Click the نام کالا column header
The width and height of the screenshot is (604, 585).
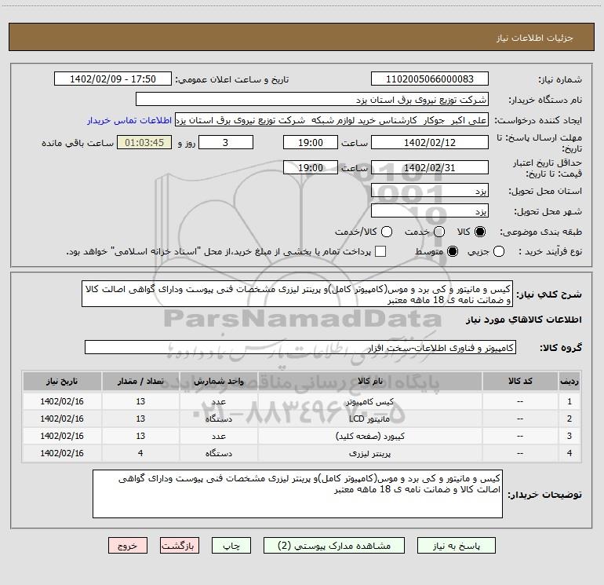click(369, 381)
